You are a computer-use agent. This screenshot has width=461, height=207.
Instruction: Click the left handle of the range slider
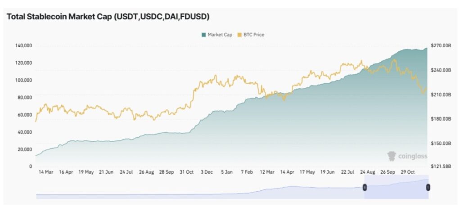[365, 187]
